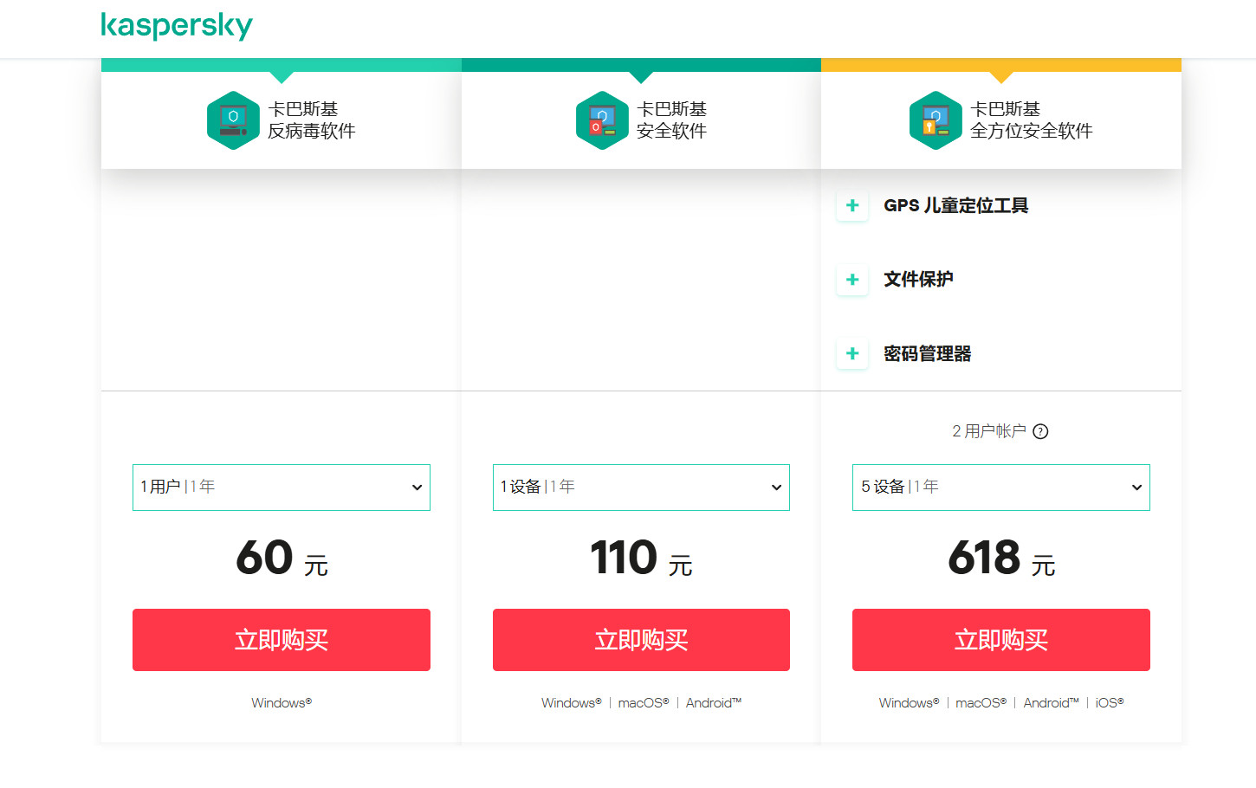Click the 卡巴斯基反病毒软件 hexagon product icon
Image resolution: width=1256 pixels, height=788 pixels.
pos(233,120)
